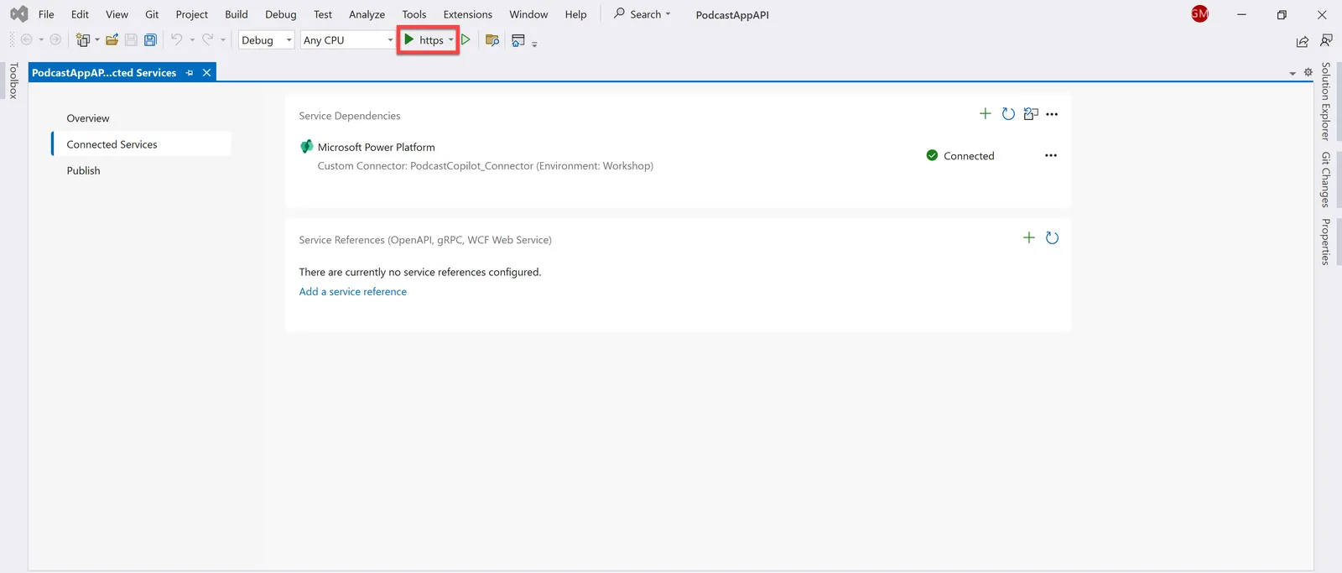Click the Live Share icon
The height and width of the screenshot is (573, 1342).
click(1302, 41)
